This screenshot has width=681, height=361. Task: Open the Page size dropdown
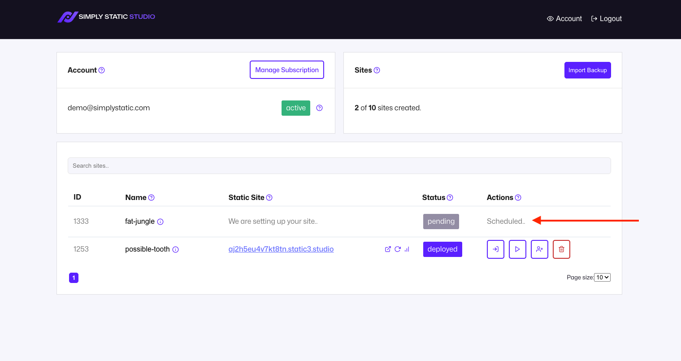[x=602, y=278]
